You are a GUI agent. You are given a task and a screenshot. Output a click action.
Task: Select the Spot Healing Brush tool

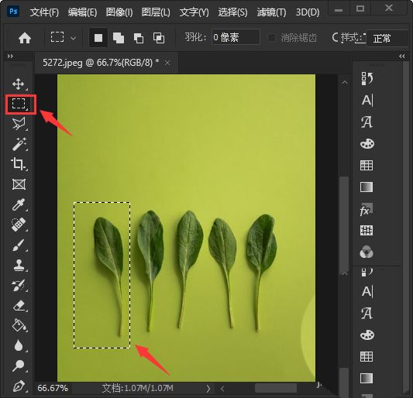pos(19,225)
